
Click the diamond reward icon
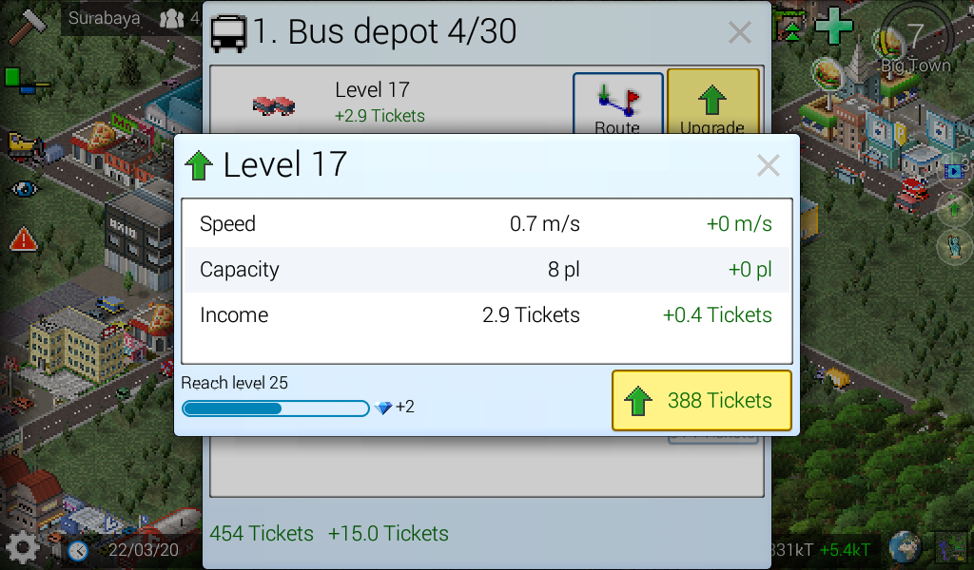(x=384, y=408)
